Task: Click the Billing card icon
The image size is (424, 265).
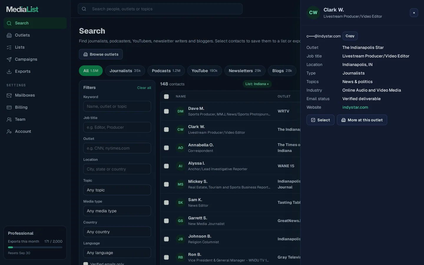Action: (9, 107)
